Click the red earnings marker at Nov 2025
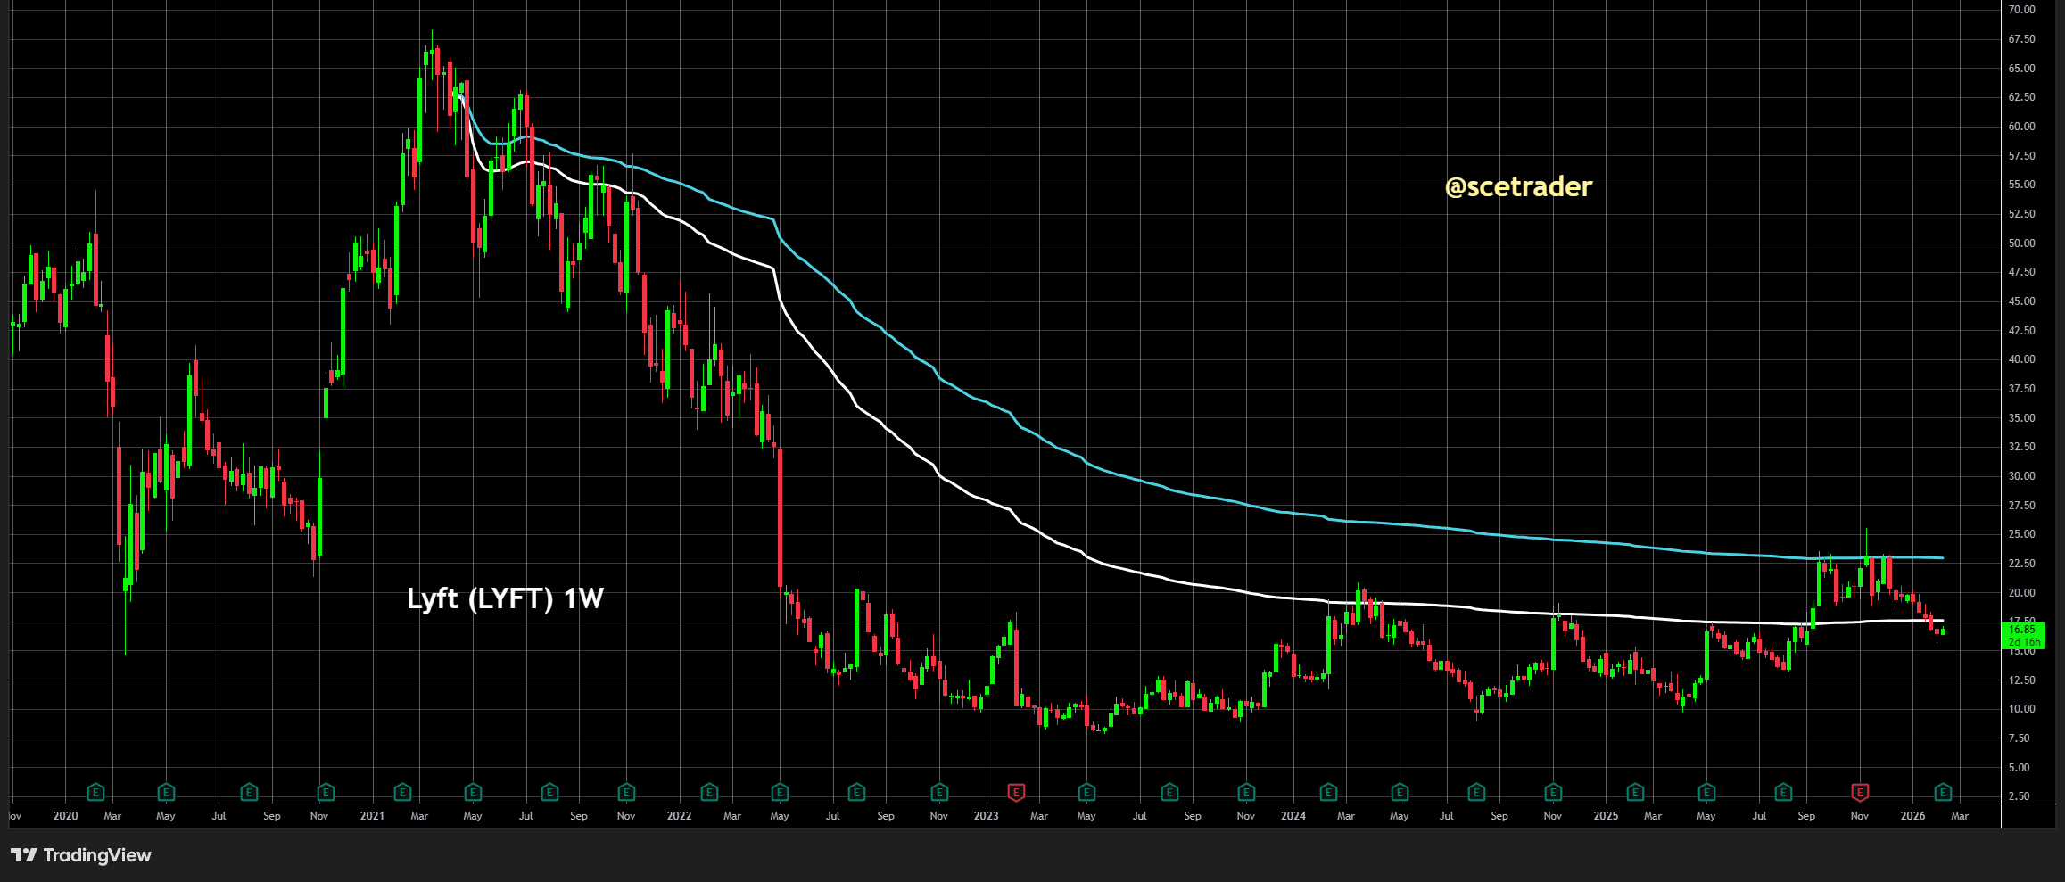 (1860, 792)
